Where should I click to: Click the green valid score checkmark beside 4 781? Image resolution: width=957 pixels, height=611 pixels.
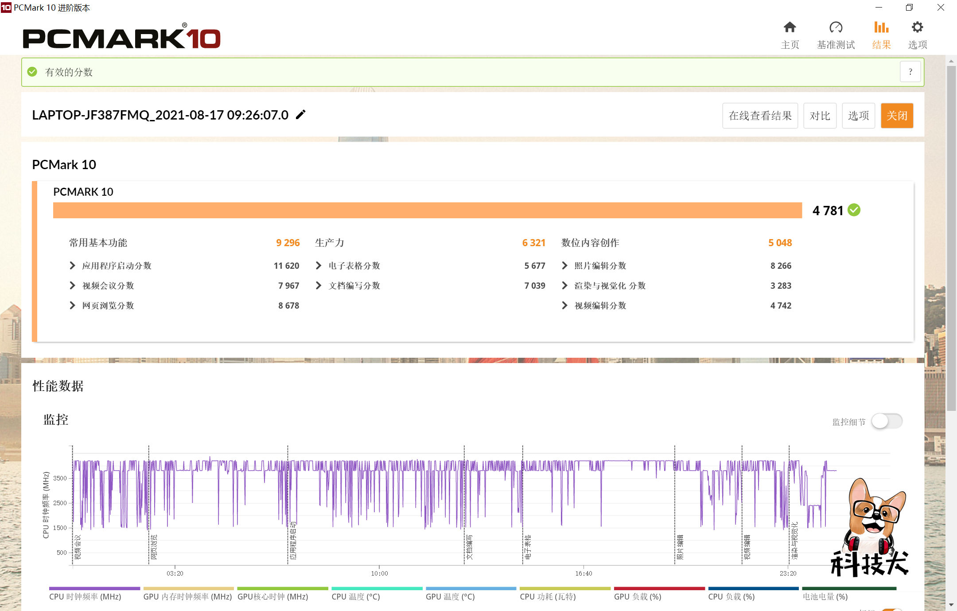(854, 210)
